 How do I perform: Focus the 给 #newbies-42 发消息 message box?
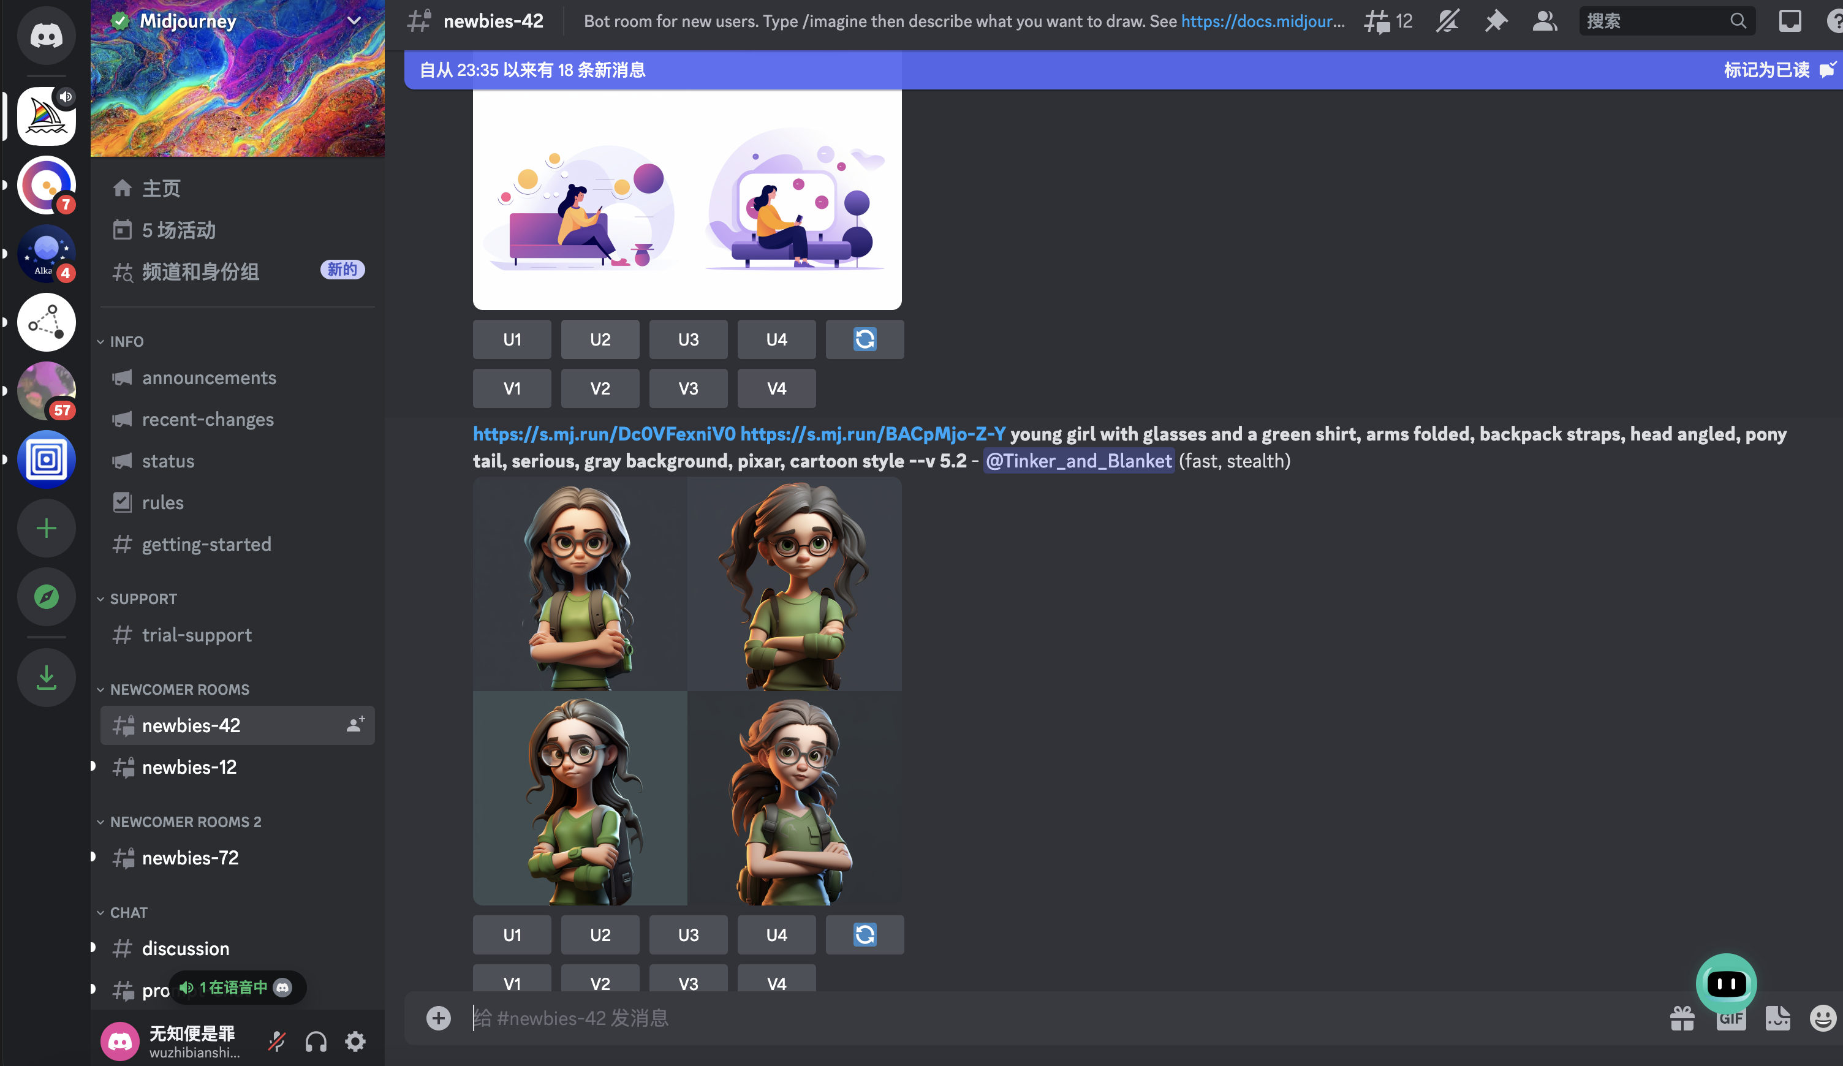(x=1053, y=1018)
